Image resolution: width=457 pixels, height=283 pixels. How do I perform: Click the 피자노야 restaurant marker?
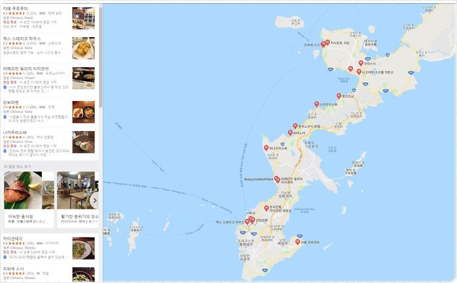coord(290,132)
